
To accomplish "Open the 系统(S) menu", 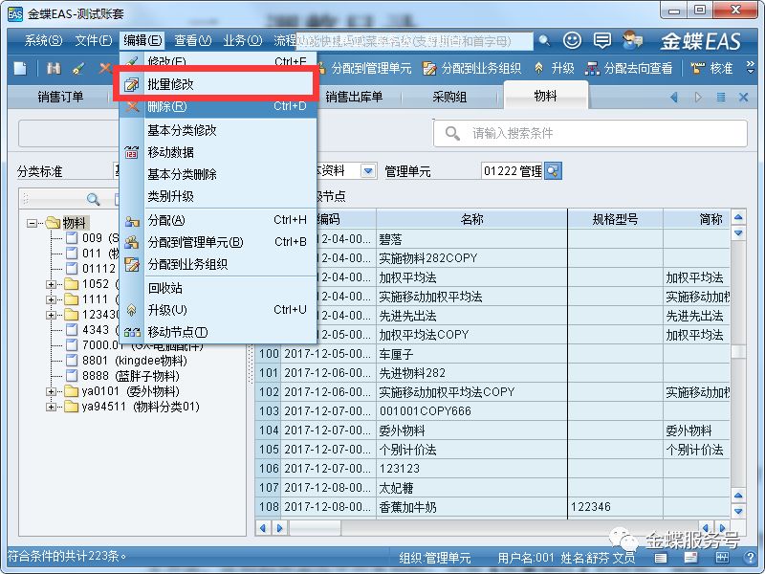I will tap(43, 40).
